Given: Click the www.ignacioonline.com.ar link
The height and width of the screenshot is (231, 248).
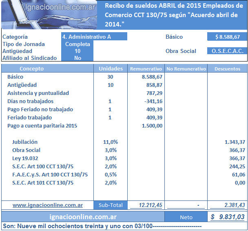Looking at the screenshot, I should [x=48, y=205].
